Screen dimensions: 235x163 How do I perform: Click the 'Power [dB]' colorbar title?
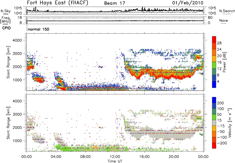coord(224,62)
